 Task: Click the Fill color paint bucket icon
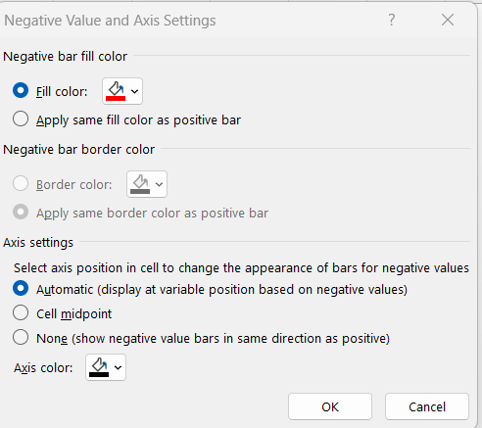(116, 88)
